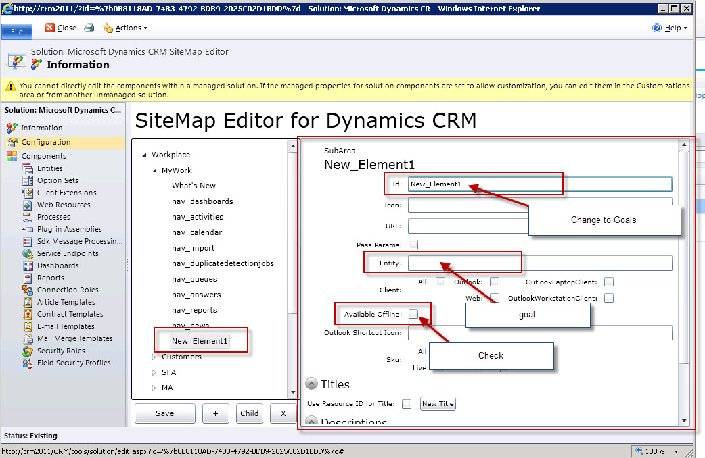The image size is (705, 458).
Task: Click the Processes icon in sidebar
Action: (x=28, y=217)
